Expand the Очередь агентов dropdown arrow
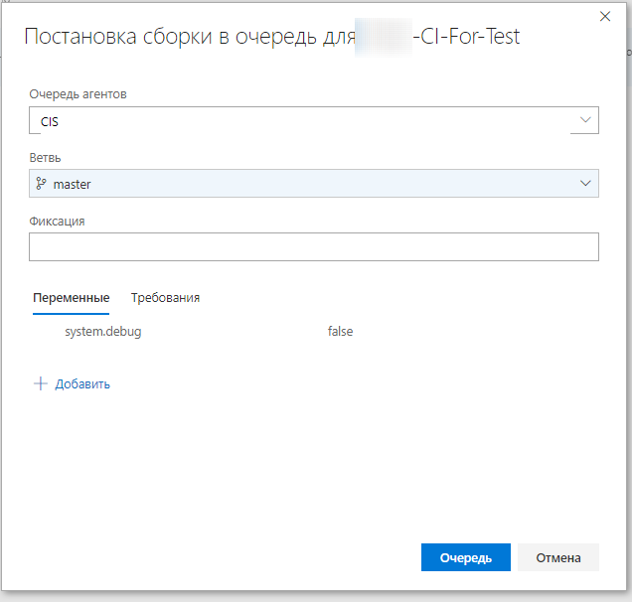 pos(584,121)
